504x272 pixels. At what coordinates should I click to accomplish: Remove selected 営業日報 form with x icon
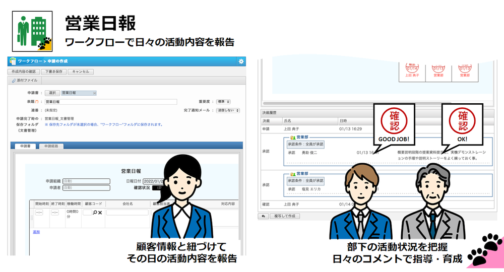95,93
